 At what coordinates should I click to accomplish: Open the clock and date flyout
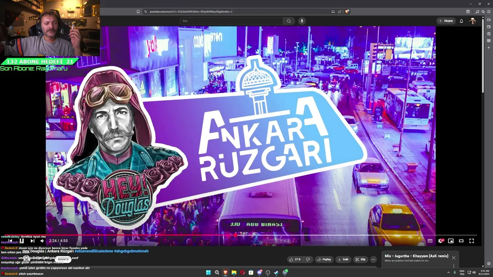(485, 272)
